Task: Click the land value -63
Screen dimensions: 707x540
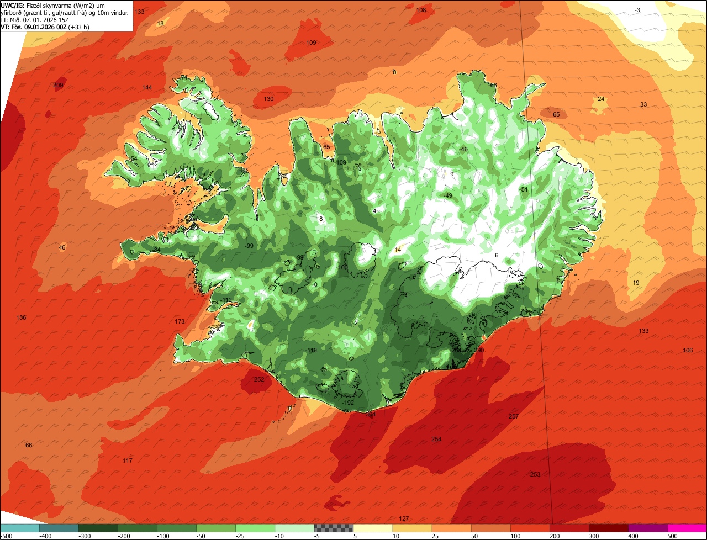Action: [x=493, y=85]
